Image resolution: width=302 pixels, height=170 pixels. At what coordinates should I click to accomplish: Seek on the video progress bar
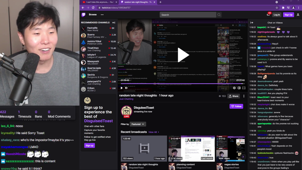coord(183,84)
